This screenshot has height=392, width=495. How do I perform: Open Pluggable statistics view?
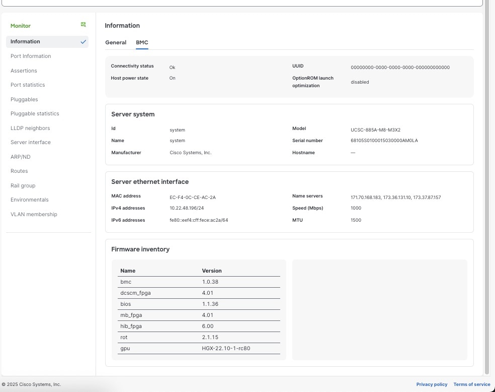35,114
